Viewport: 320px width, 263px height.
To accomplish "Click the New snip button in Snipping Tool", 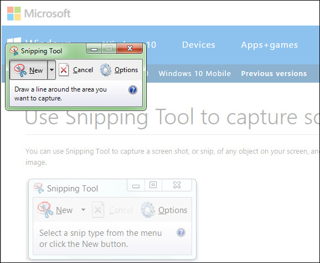I will (29, 70).
